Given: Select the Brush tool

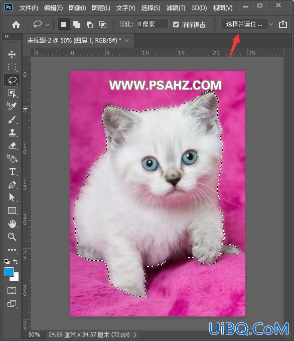Looking at the screenshot, I should (x=12, y=119).
